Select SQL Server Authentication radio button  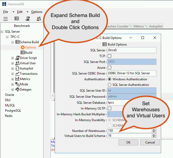pos(109,85)
